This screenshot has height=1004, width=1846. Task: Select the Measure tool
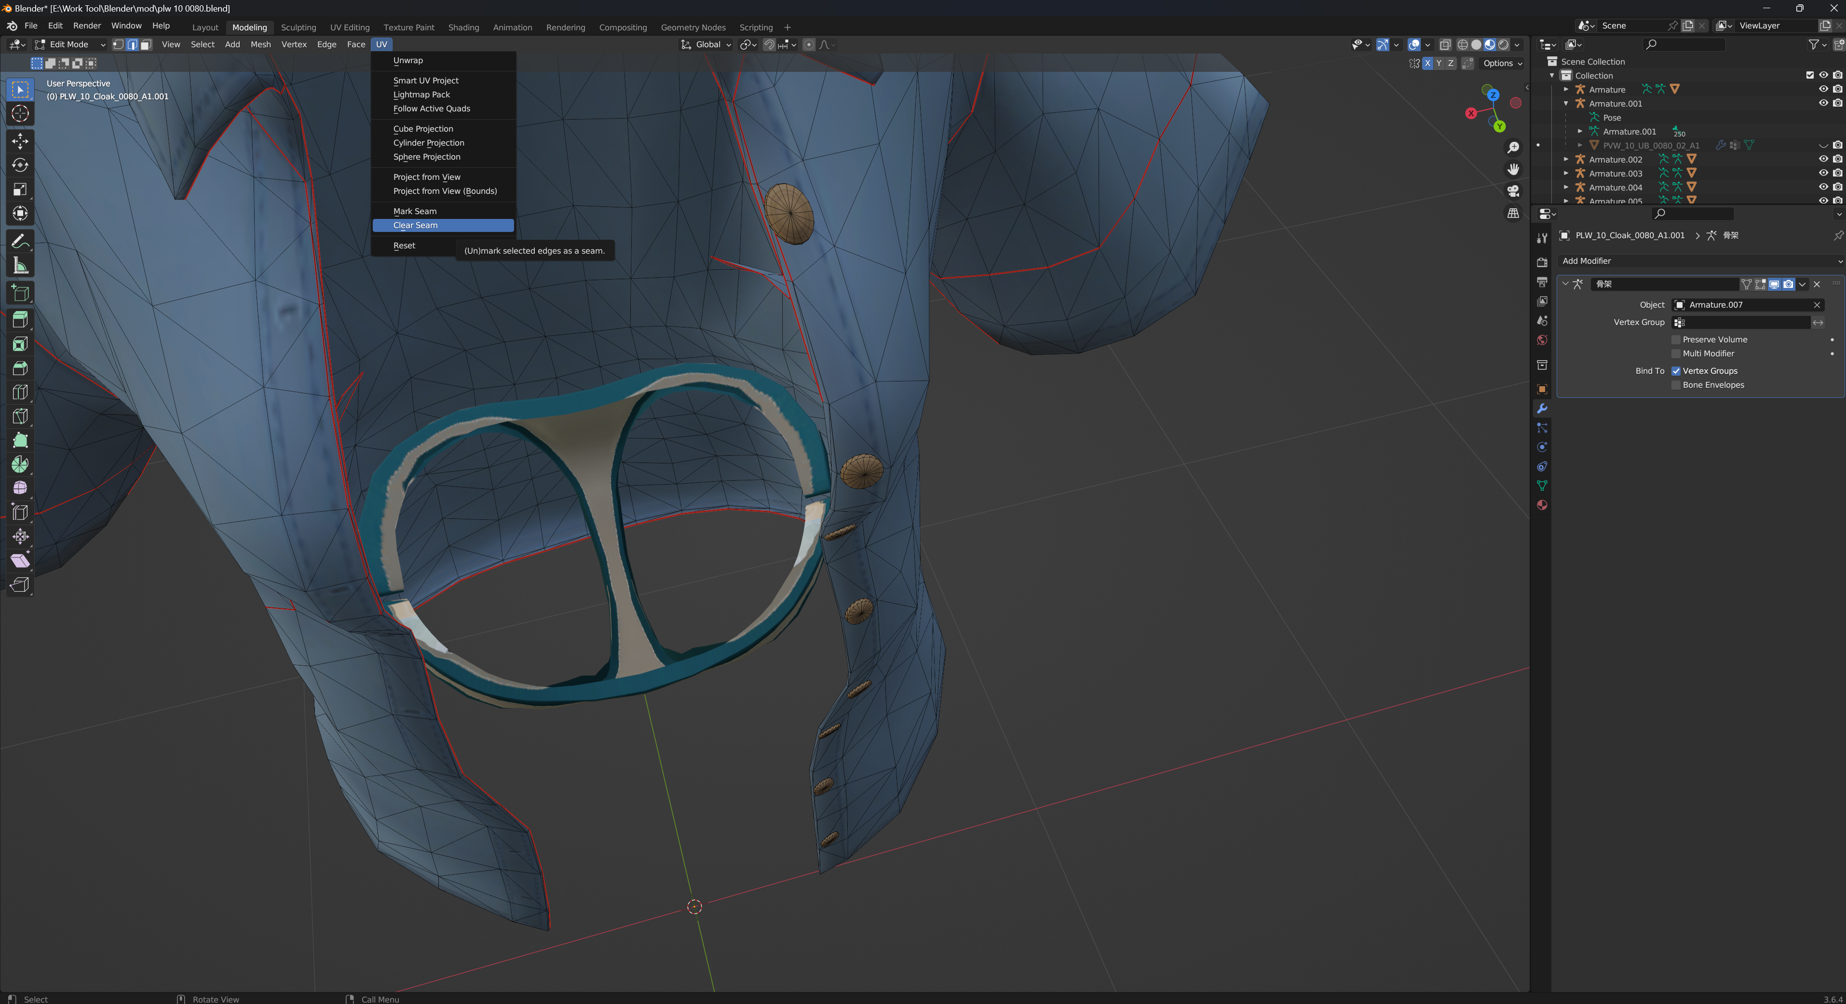(x=20, y=266)
